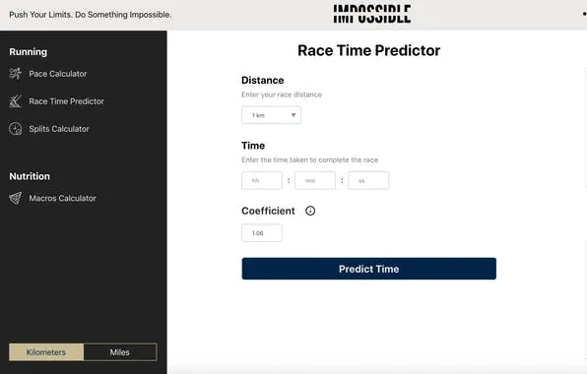
Task: Expand the 1 km distance dropdown
Action: tap(272, 115)
